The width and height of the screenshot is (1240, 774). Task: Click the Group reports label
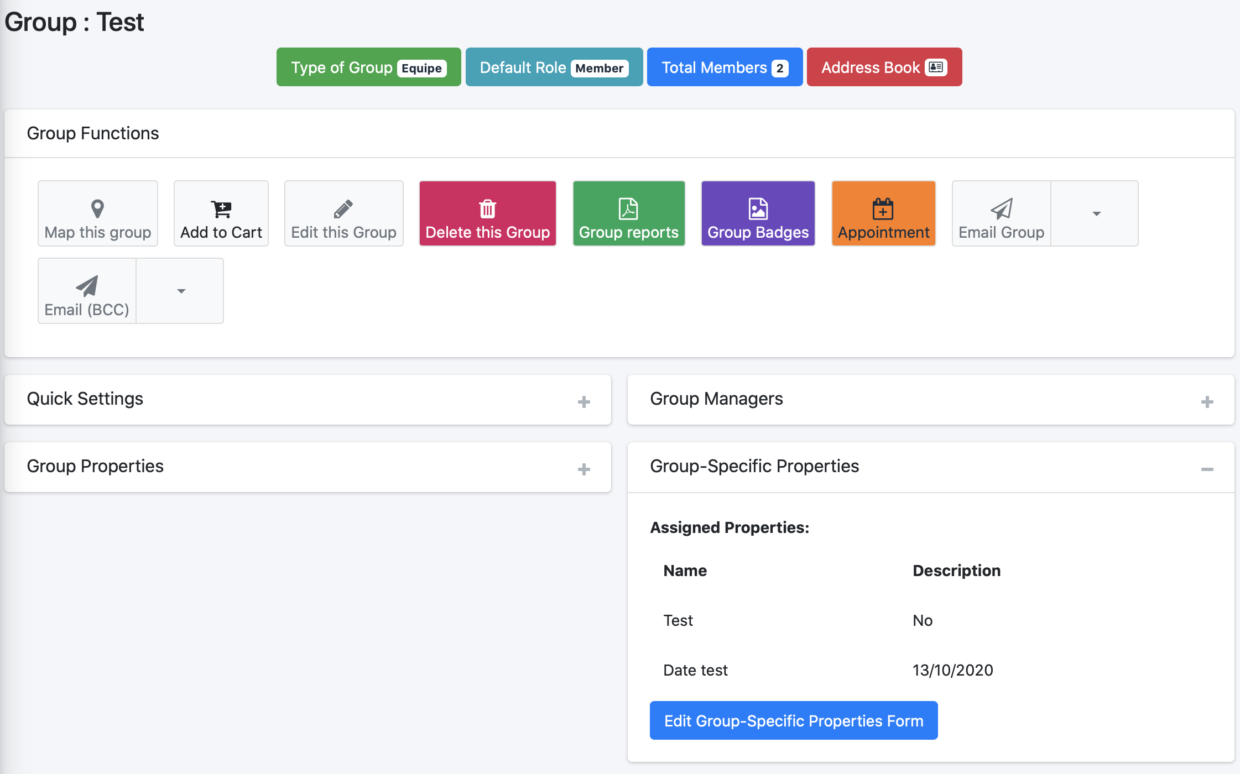(629, 232)
